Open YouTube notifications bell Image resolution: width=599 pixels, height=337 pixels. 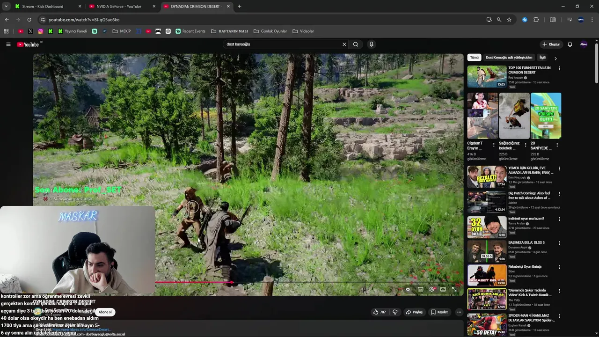tap(570, 44)
